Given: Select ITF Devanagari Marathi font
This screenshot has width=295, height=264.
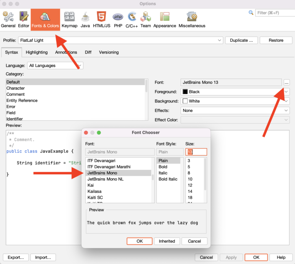Looking at the screenshot, I should pos(119,167).
